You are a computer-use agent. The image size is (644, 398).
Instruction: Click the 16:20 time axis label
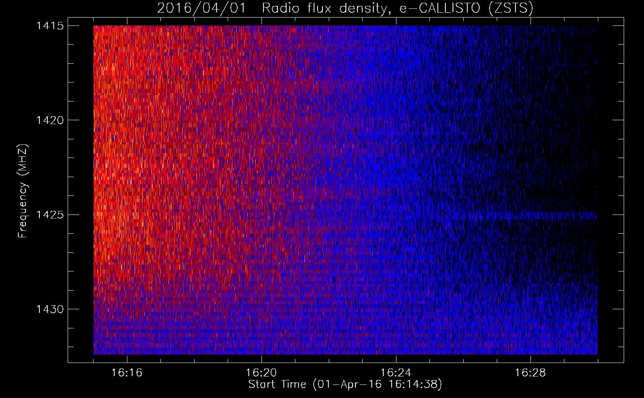pos(262,373)
